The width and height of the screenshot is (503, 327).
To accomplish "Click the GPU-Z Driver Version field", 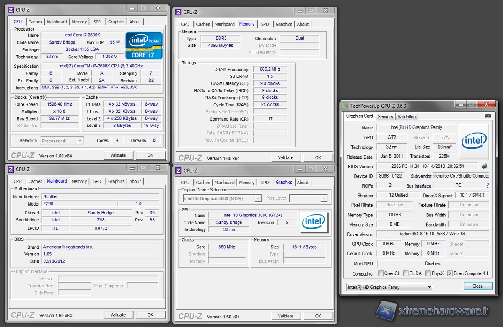I will pyautogui.click(x=433, y=234).
